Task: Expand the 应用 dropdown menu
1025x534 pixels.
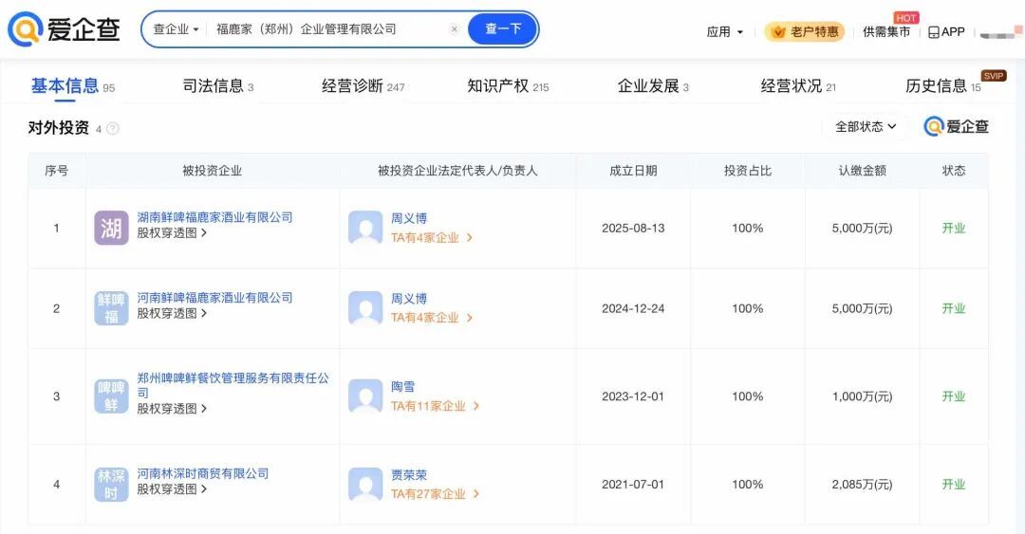Action: (725, 31)
